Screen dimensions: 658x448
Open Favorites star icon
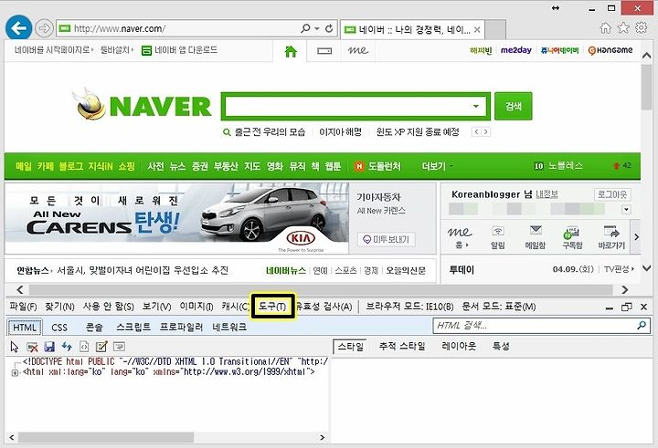click(623, 28)
